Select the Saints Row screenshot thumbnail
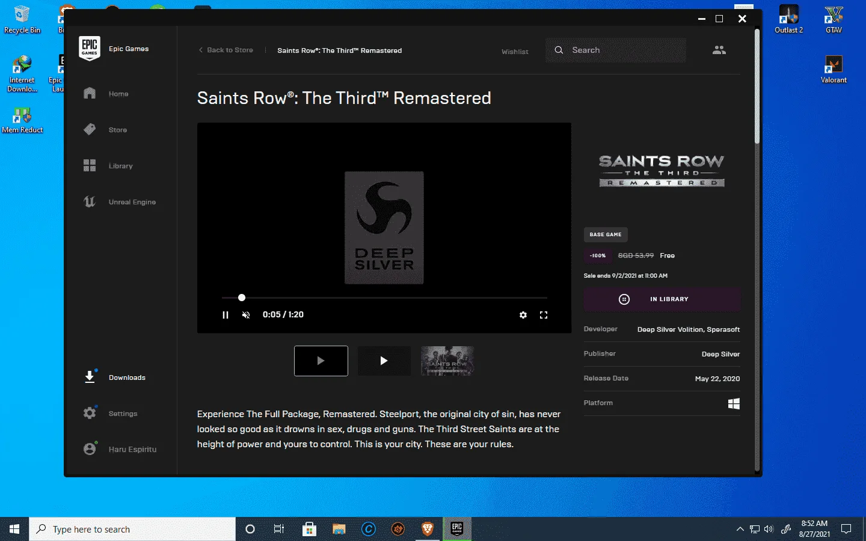 [x=447, y=361]
